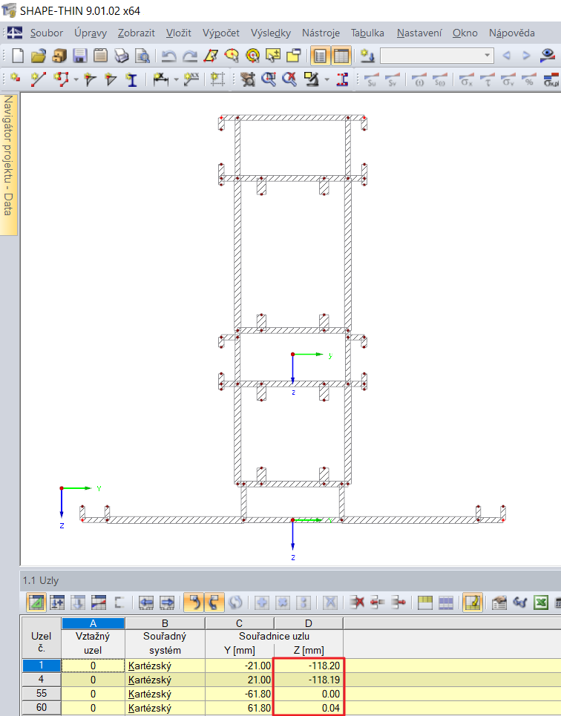The width and height of the screenshot is (561, 716).
Task: Open the Nápověda menu
Action: (512, 33)
